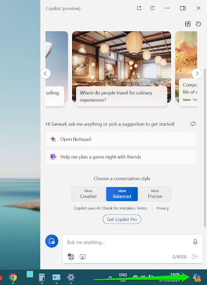Screen dimensions: 207x285
Task: Show next suggestion card in carousel
Action: pos(197,73)
